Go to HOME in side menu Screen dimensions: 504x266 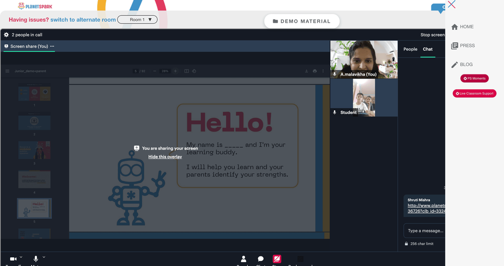[x=466, y=27]
